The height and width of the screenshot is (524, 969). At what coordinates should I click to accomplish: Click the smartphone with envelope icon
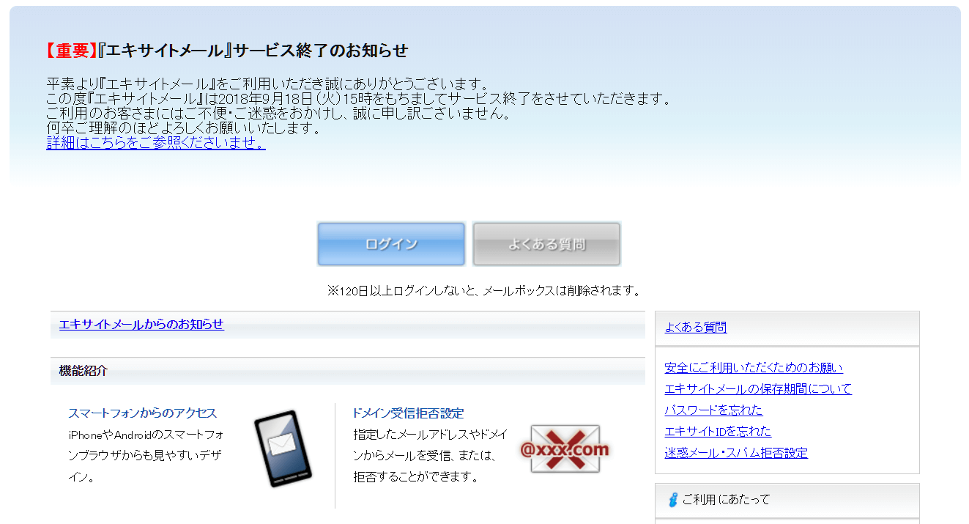(x=283, y=449)
